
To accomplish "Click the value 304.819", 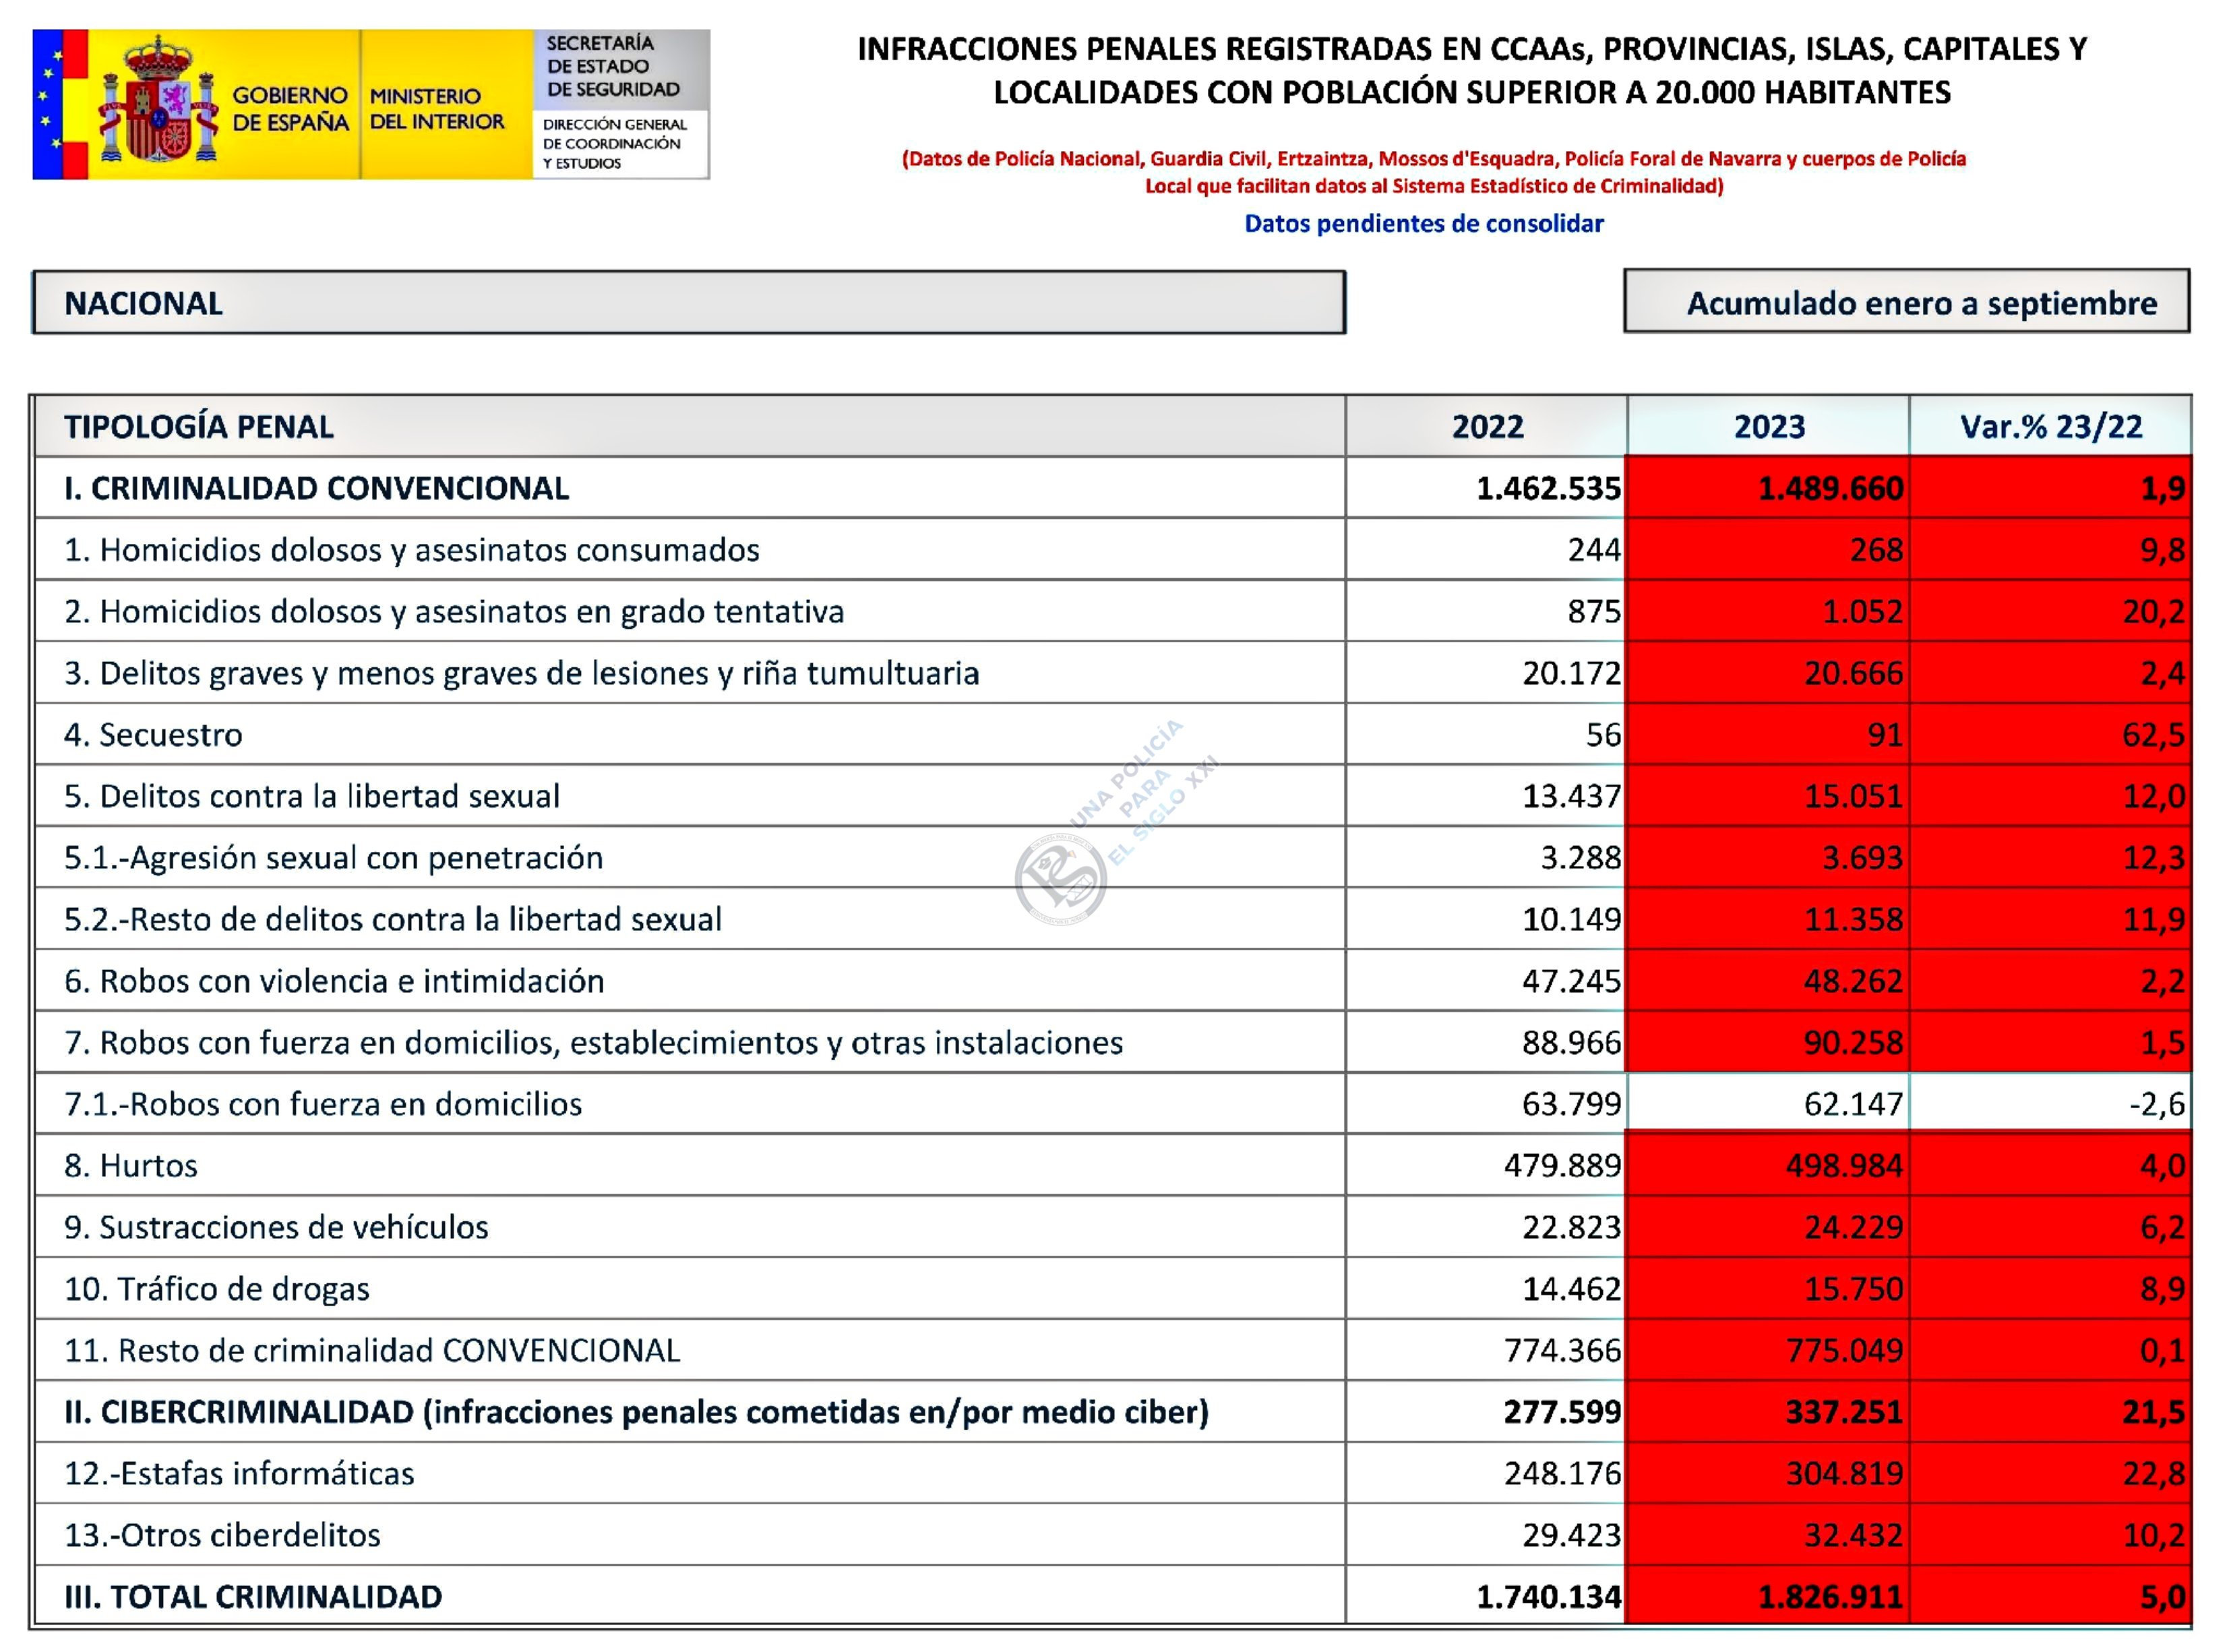I will 1844,1474.
